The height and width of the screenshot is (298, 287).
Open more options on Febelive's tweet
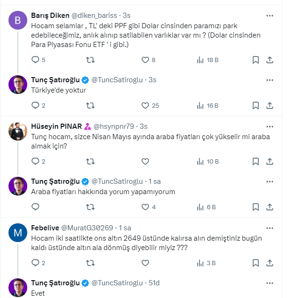[x=270, y=227]
